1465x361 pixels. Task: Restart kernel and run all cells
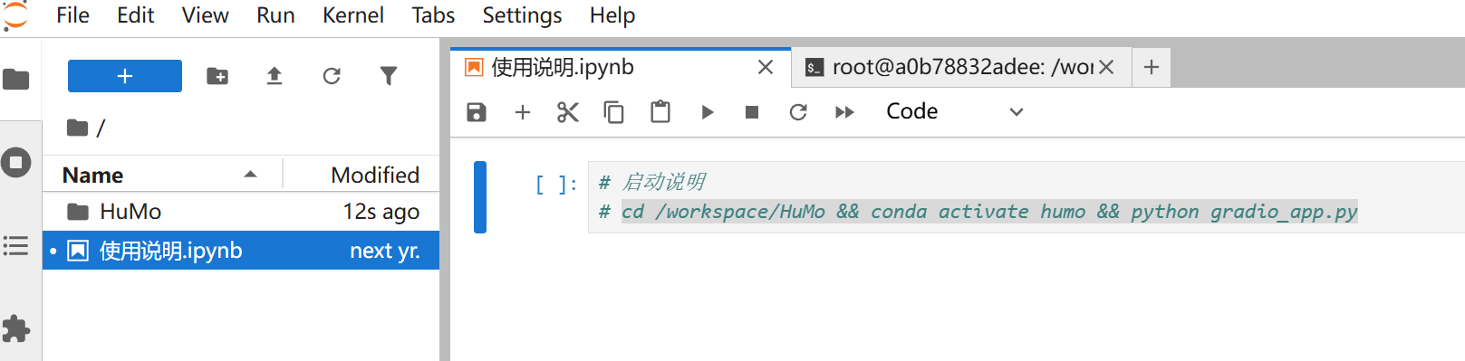[x=844, y=112]
